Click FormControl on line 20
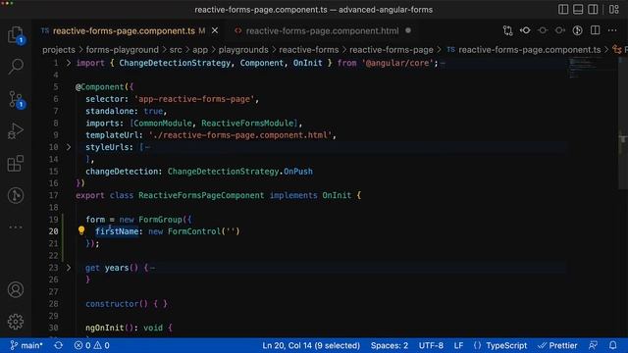This screenshot has height=353, width=628. pyautogui.click(x=194, y=231)
